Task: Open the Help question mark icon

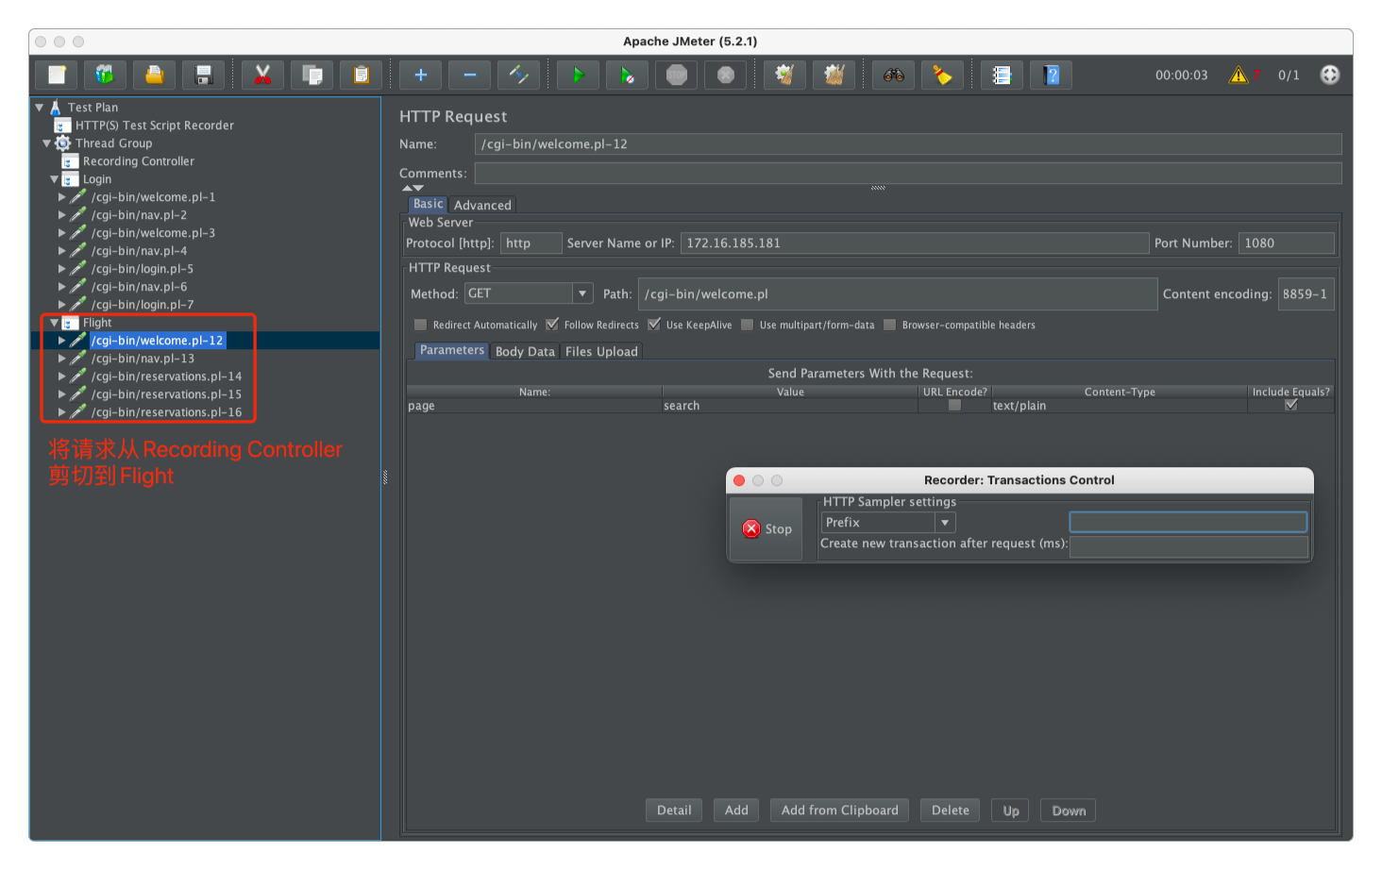Action: coord(1051,75)
